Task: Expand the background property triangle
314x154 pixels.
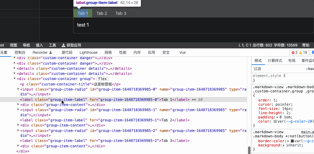Action: pos(284,145)
